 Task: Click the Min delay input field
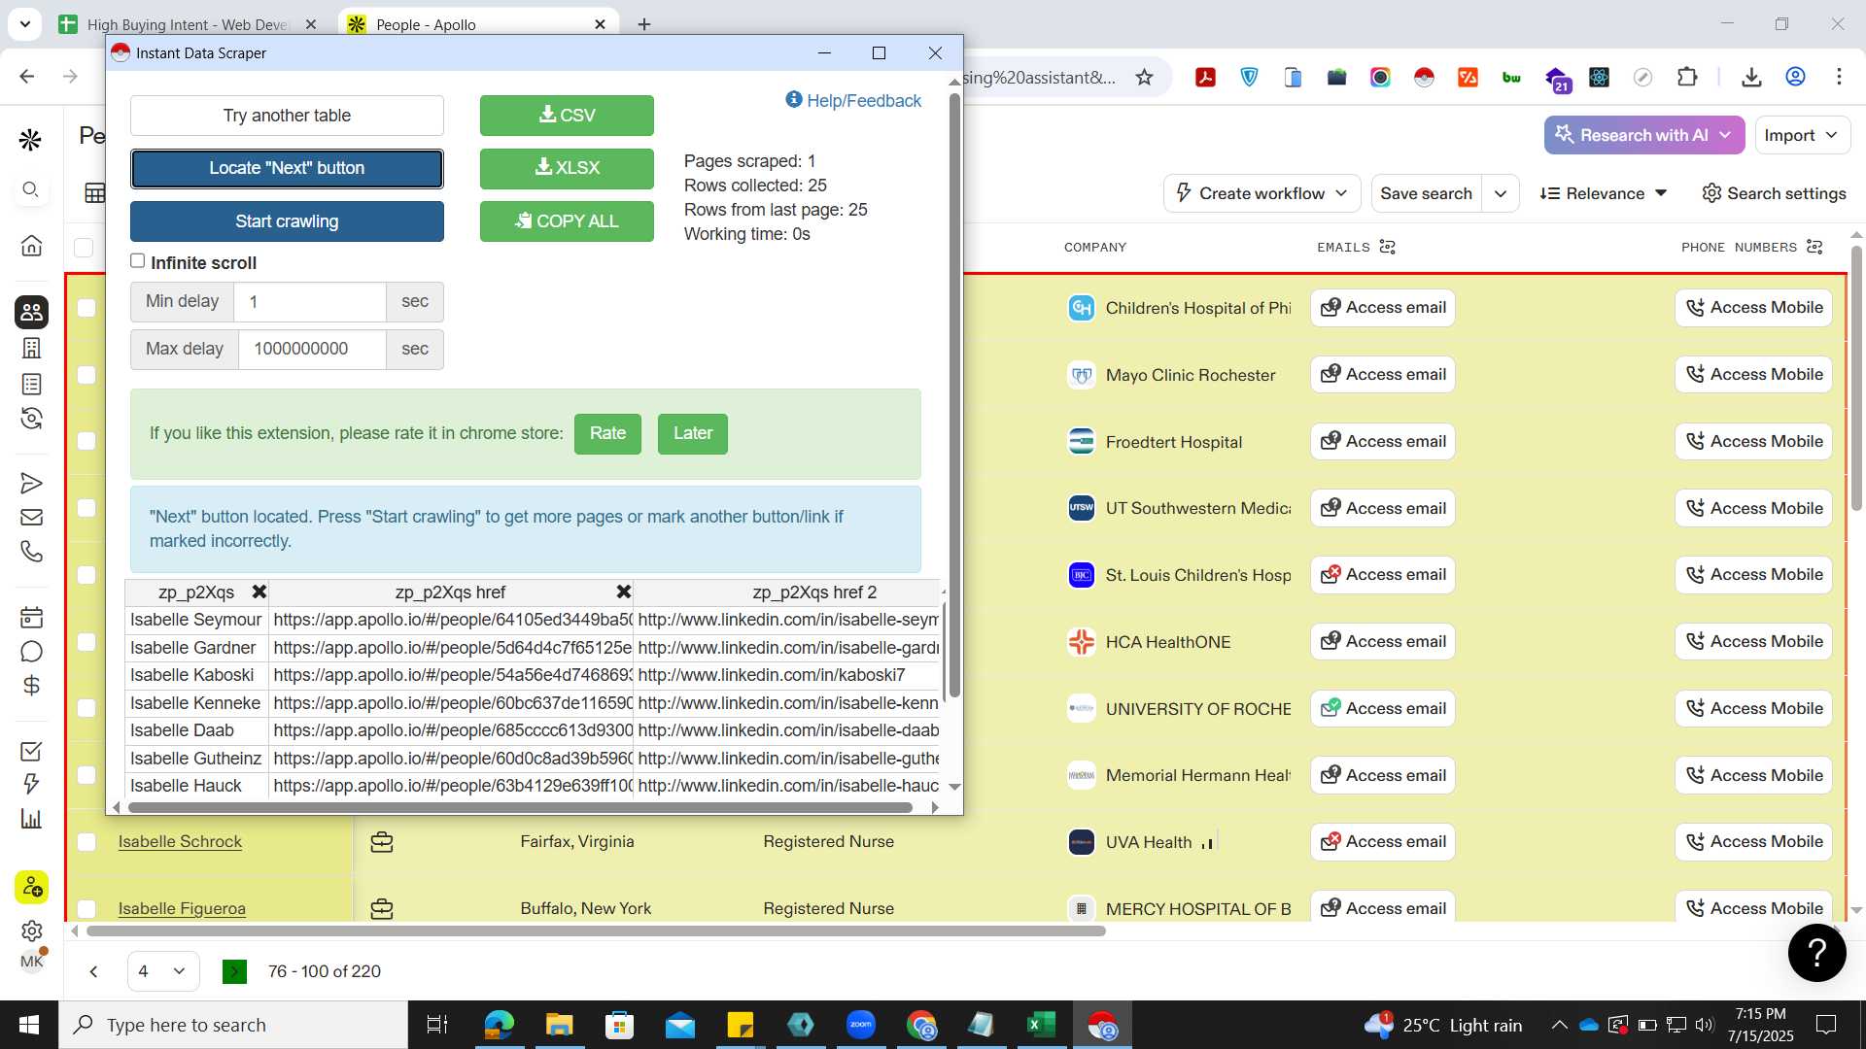[x=309, y=302]
